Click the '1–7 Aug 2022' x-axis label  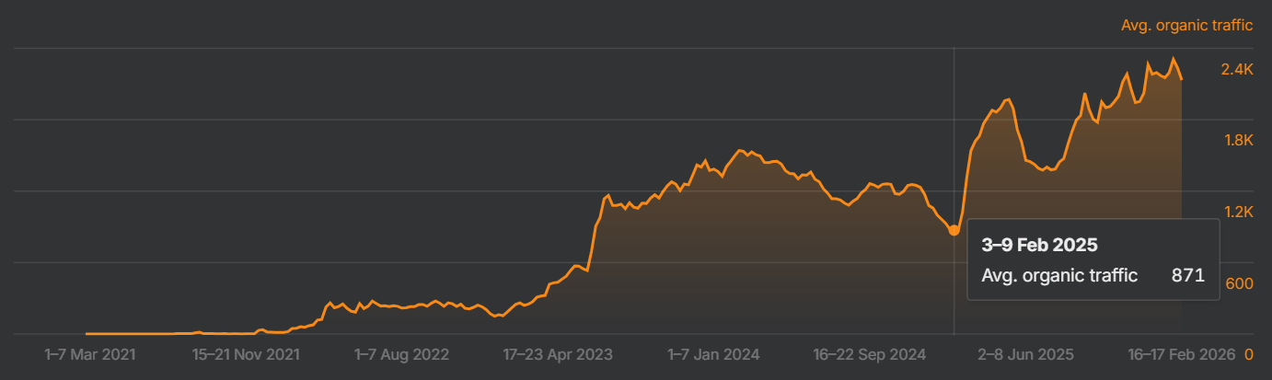pos(402,353)
